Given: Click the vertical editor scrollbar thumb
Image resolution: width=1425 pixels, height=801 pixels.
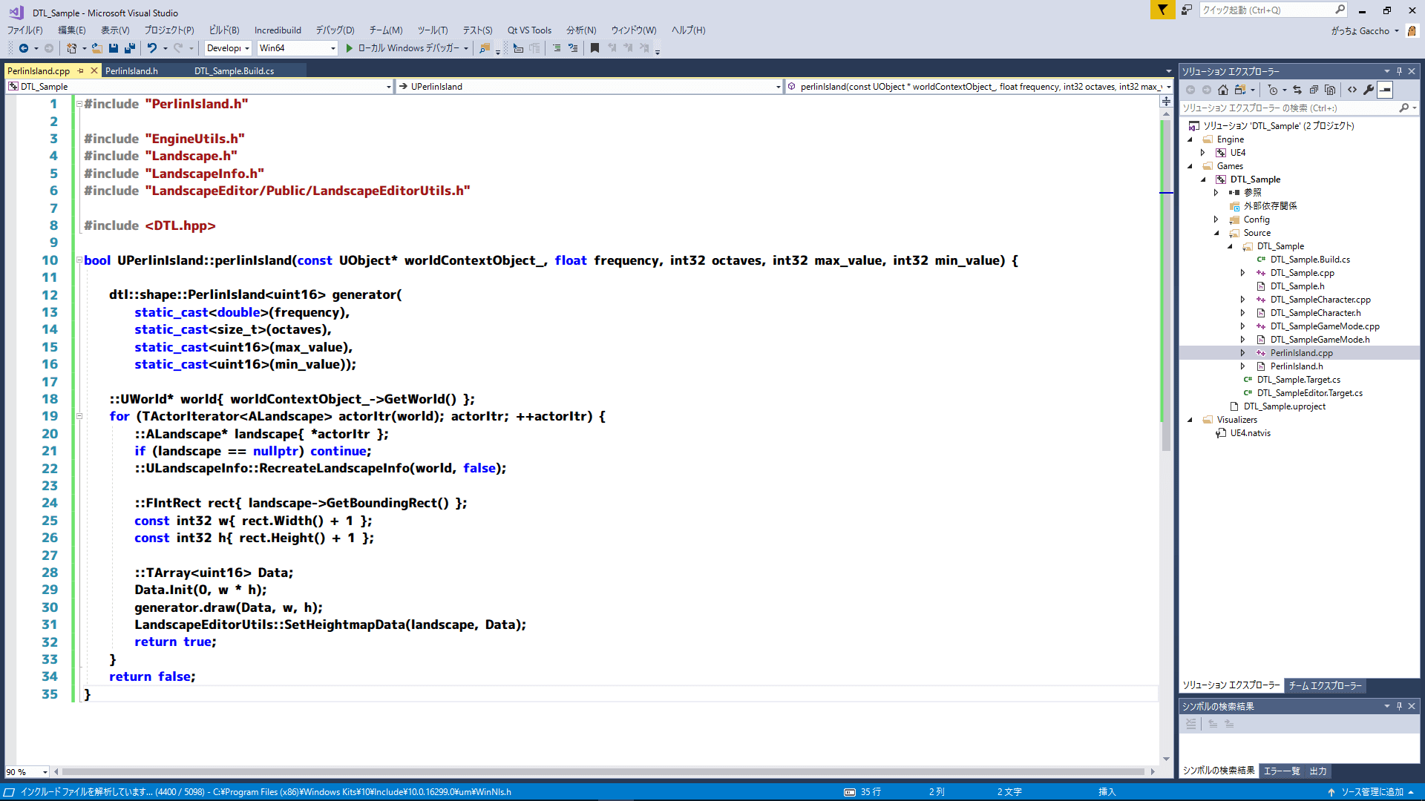Looking at the screenshot, I should point(1166,297).
